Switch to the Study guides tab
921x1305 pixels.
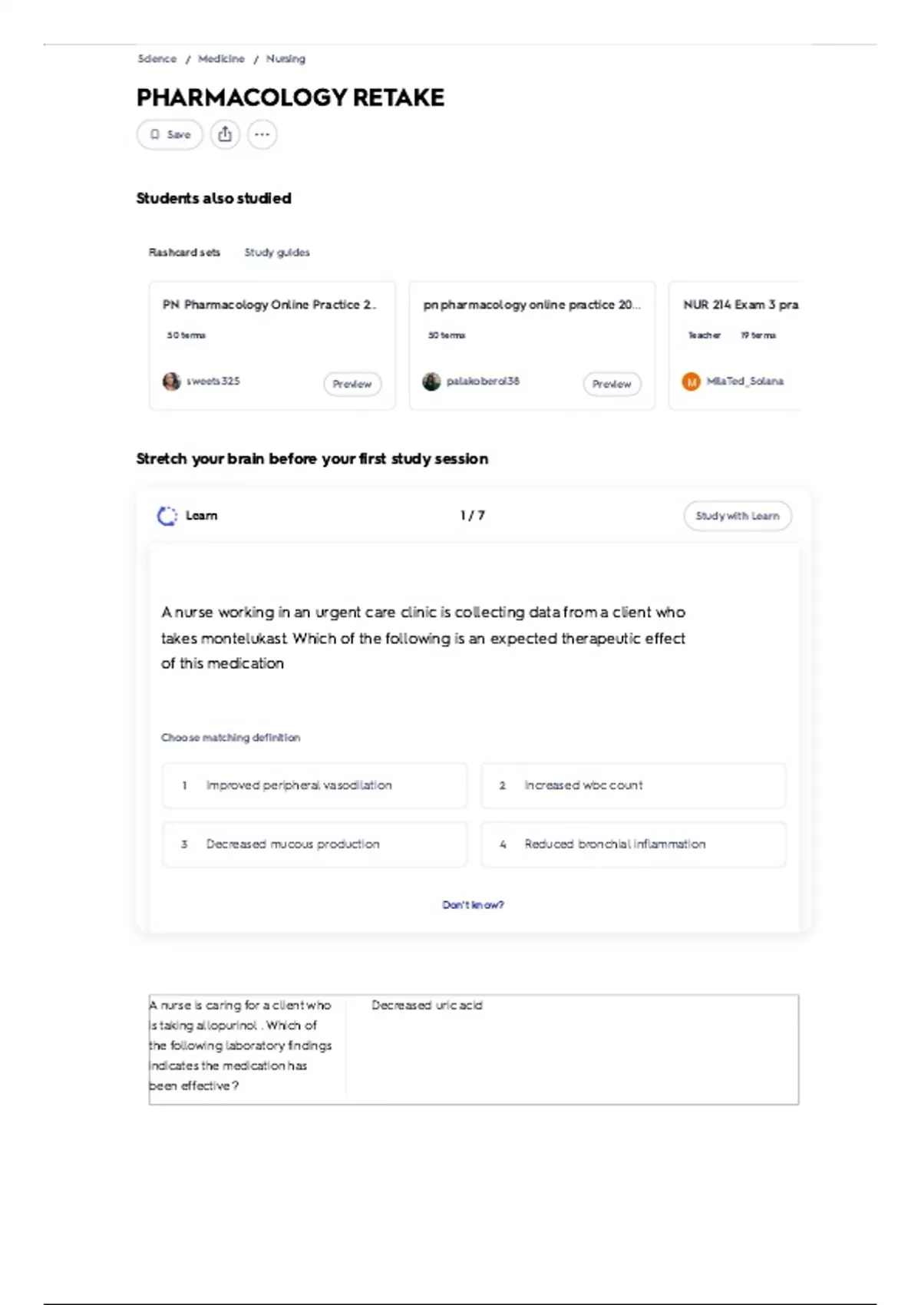click(277, 253)
